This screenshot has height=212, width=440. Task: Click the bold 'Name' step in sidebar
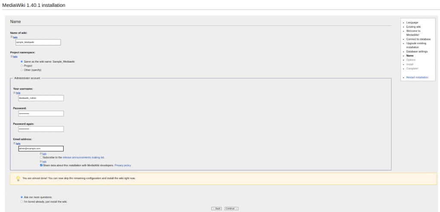pyautogui.click(x=409, y=56)
